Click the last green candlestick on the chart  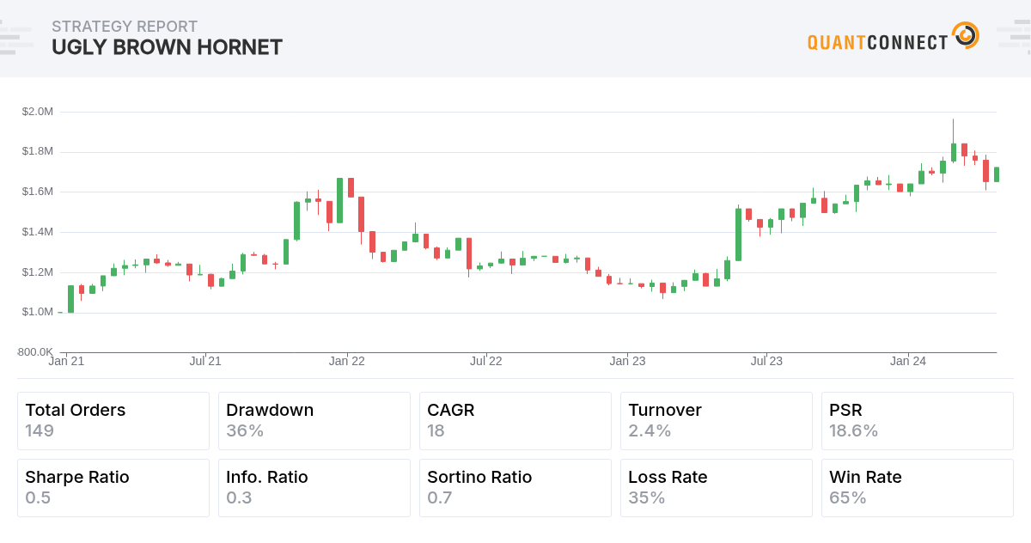(x=997, y=174)
